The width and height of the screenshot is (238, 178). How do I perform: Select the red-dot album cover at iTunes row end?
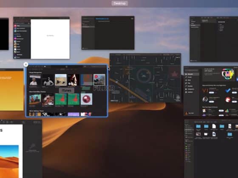coord(99,80)
